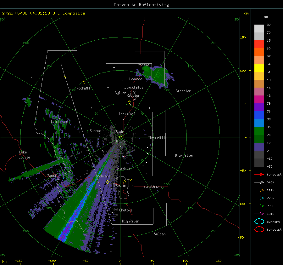Click the Cochrane label
The image size is (283, 265).
(103, 176)
